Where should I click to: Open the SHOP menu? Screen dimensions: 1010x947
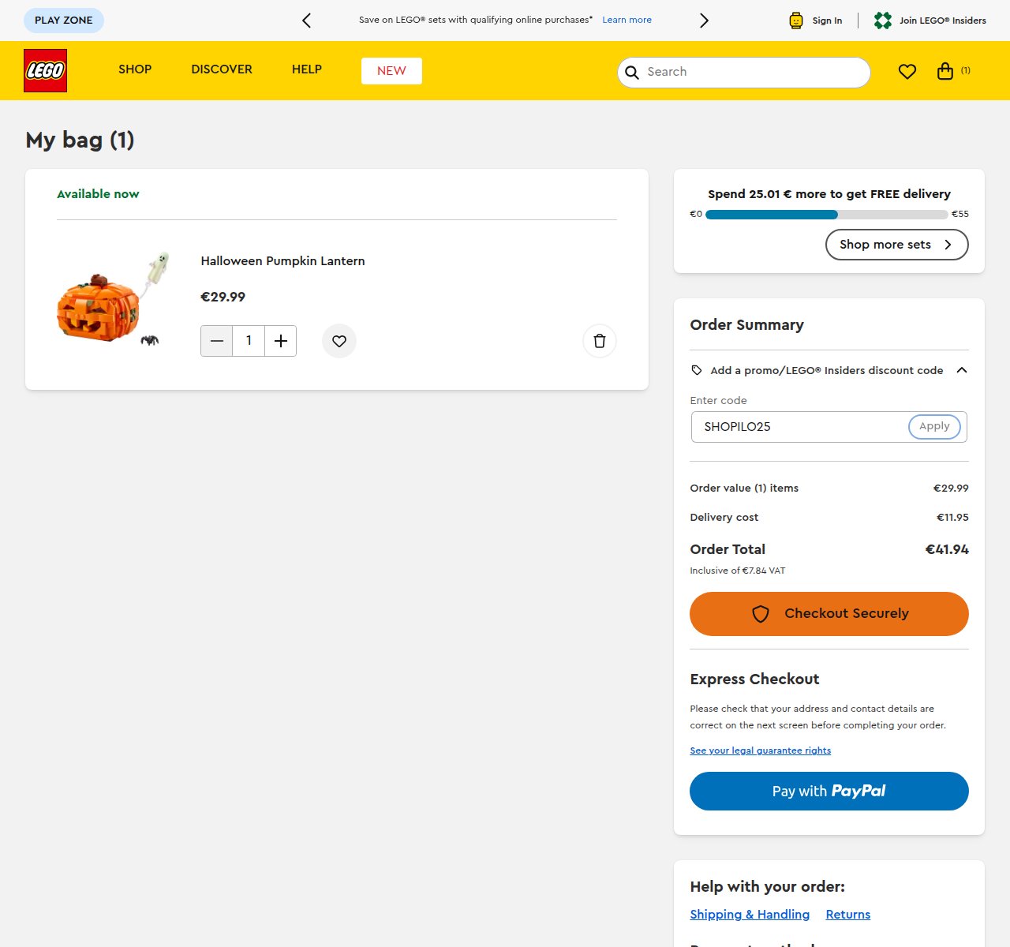[x=135, y=69]
